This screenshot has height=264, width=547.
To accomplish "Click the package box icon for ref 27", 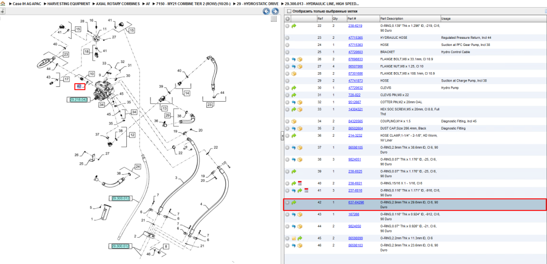I will tap(300, 67).
